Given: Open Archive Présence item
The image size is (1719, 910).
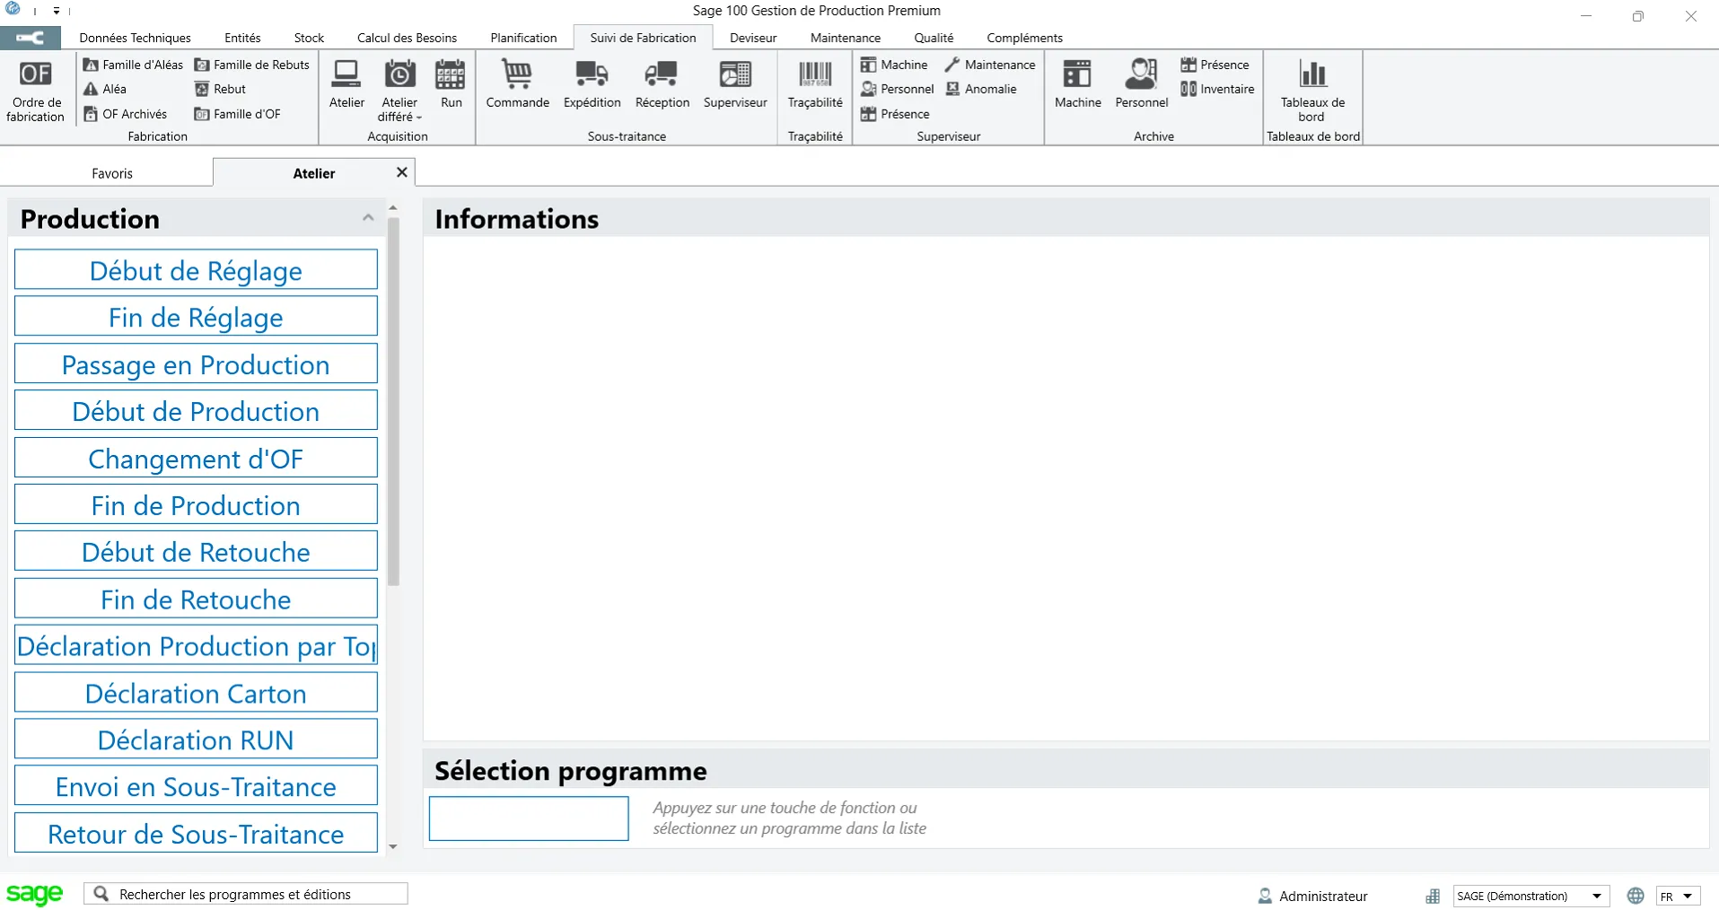Looking at the screenshot, I should pos(1215,65).
